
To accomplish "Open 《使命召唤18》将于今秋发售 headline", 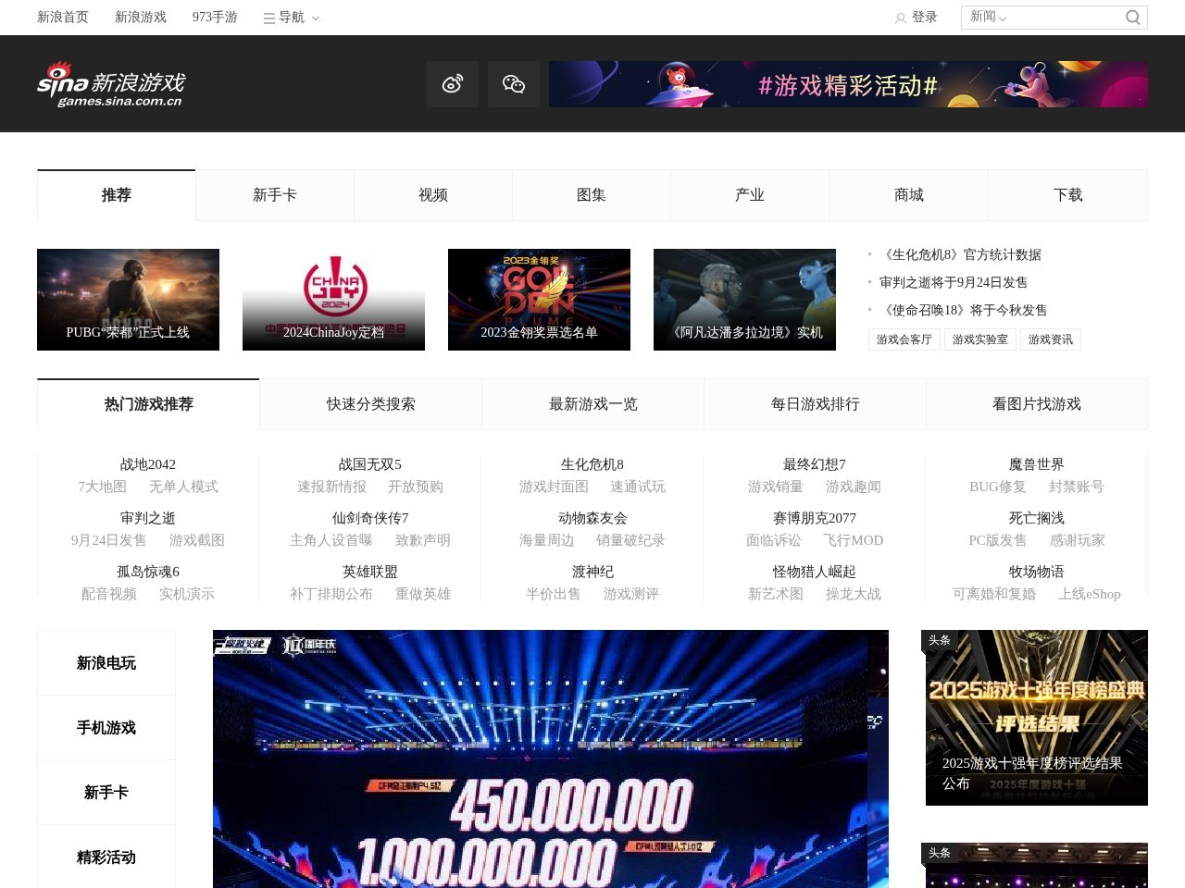I will [963, 310].
